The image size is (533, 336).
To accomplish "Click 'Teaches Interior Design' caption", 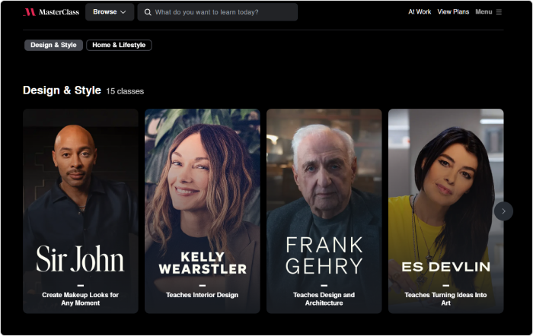I will (x=202, y=295).
